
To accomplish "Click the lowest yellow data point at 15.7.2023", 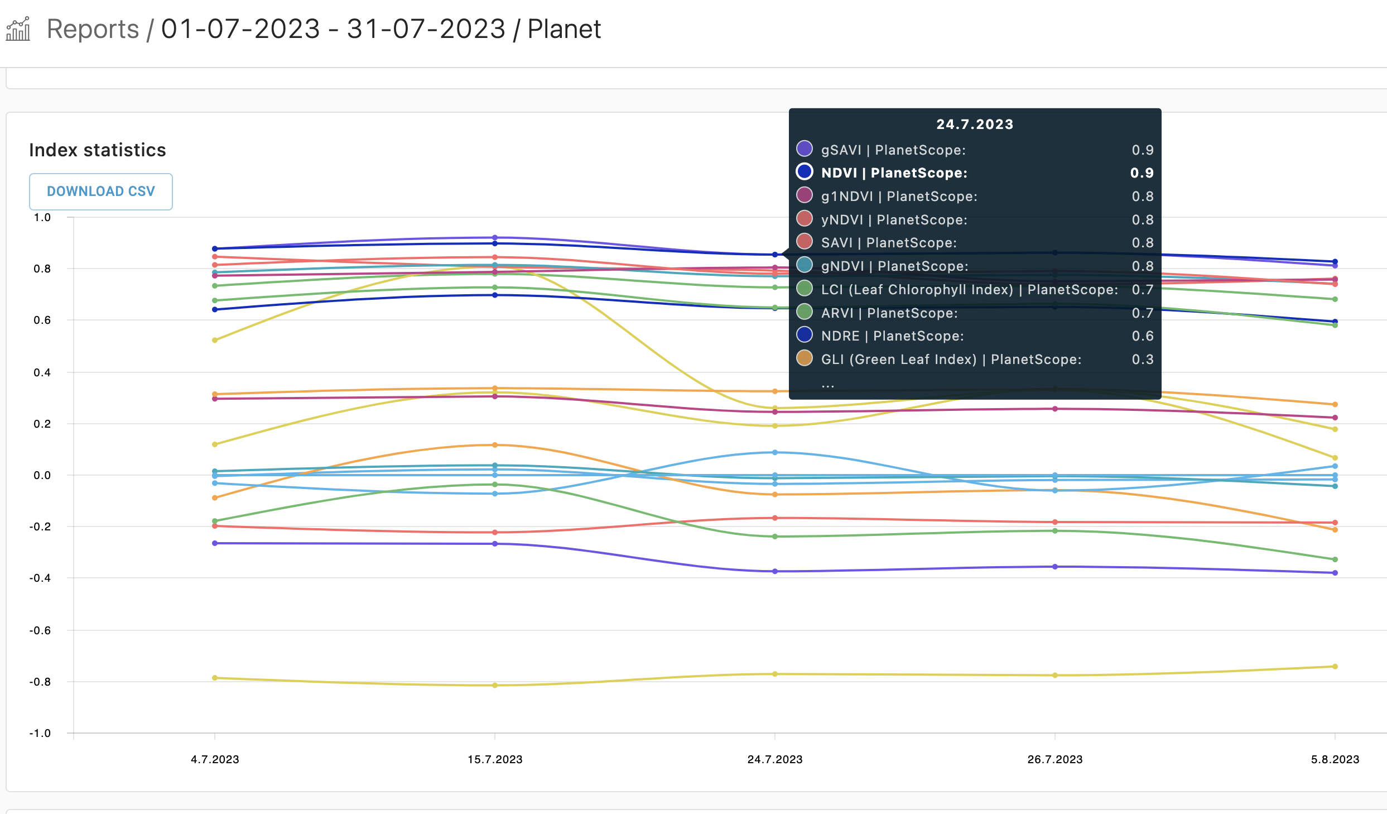I will tap(495, 685).
